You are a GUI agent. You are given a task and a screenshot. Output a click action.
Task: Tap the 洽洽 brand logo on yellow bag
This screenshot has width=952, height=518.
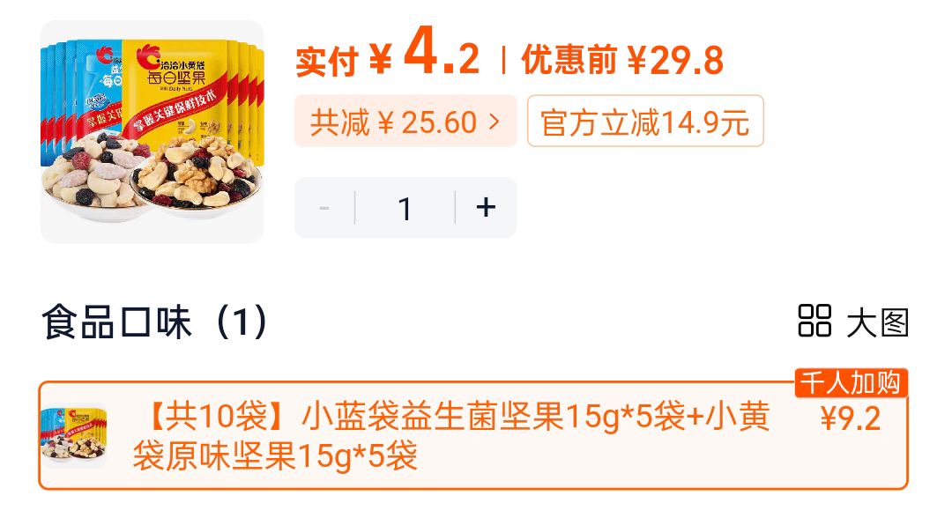coord(145,55)
